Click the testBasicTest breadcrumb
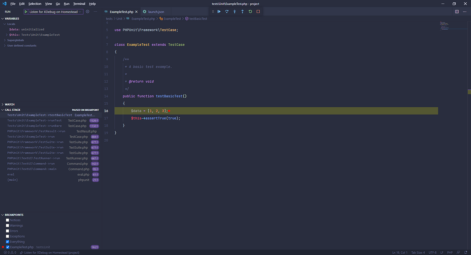471x255 pixels. point(198,19)
